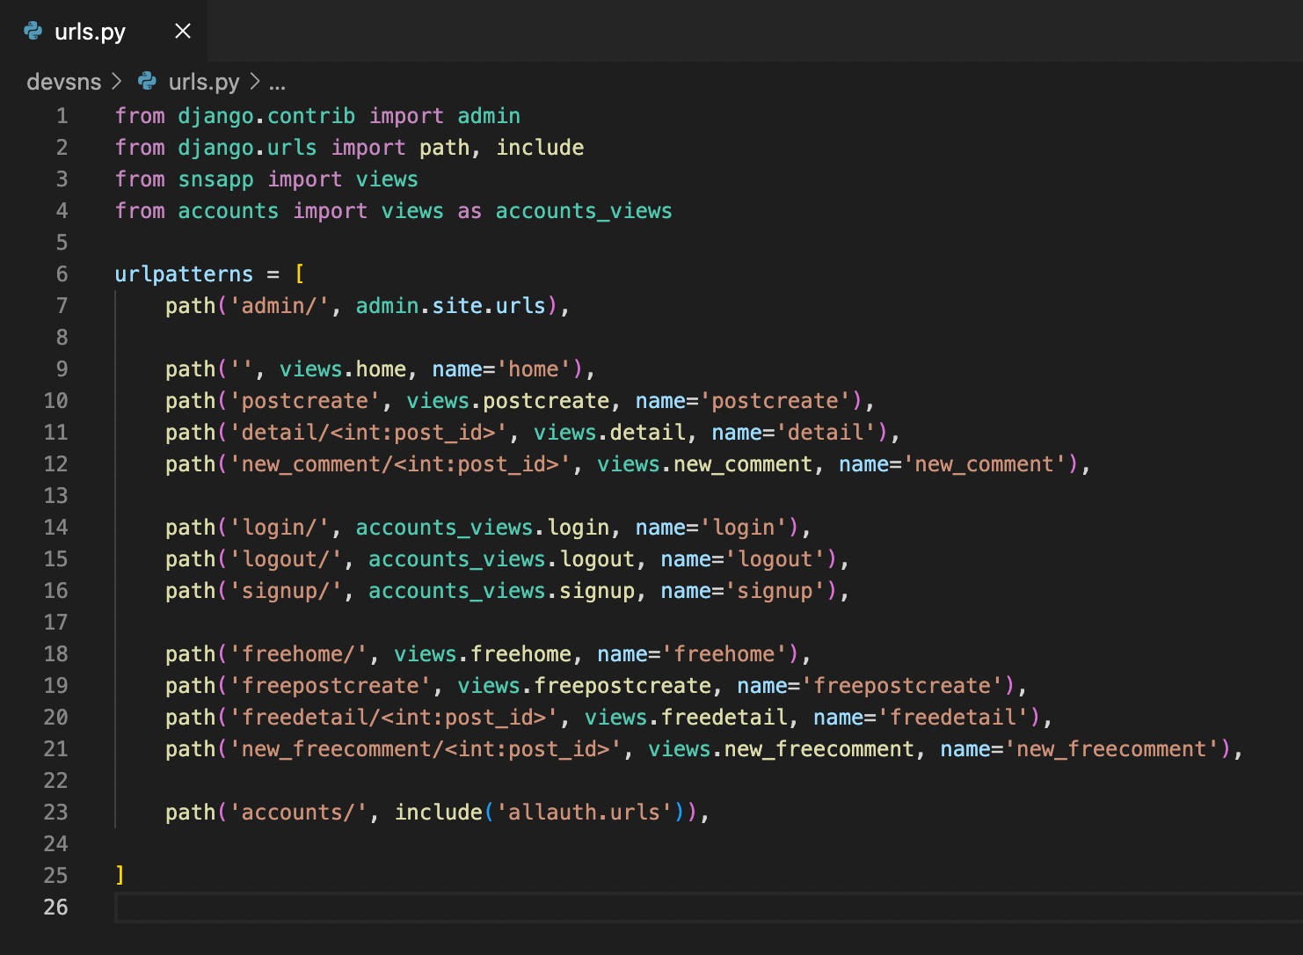Viewport: 1303px width, 955px height.
Task: Click line number 26 in the gutter
Action: click(55, 908)
